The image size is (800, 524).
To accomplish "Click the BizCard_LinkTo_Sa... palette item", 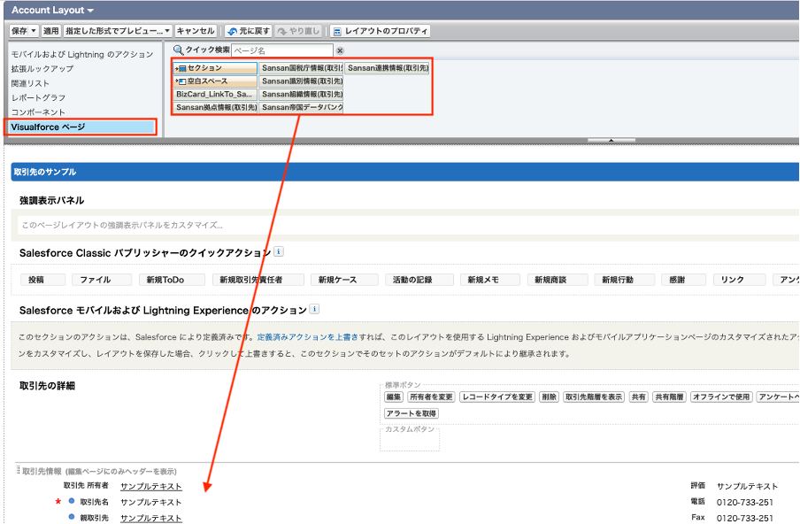I will [215, 95].
